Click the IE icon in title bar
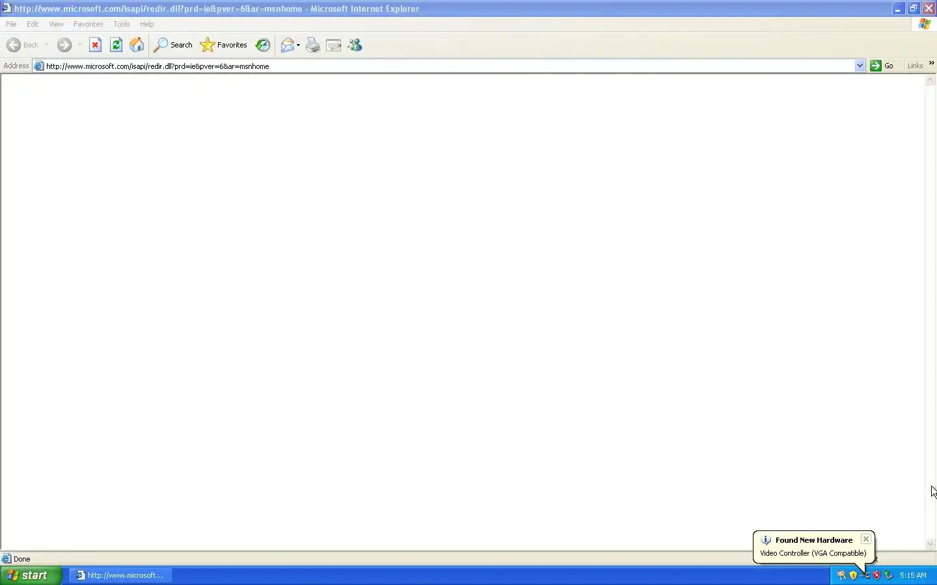Image resolution: width=937 pixels, height=585 pixels. (x=7, y=8)
